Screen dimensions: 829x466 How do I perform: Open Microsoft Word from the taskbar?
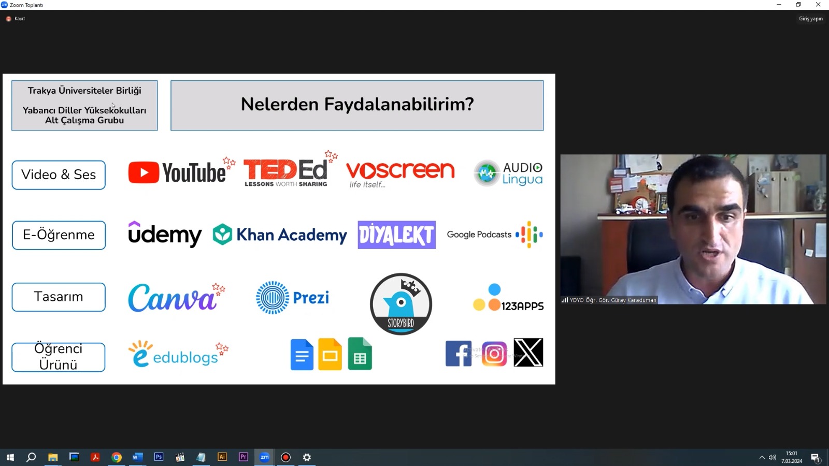(137, 457)
